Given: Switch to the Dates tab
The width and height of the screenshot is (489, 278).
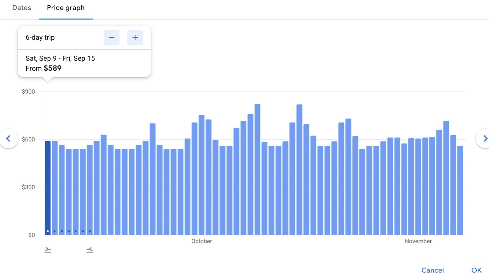Looking at the screenshot, I should tap(22, 8).
